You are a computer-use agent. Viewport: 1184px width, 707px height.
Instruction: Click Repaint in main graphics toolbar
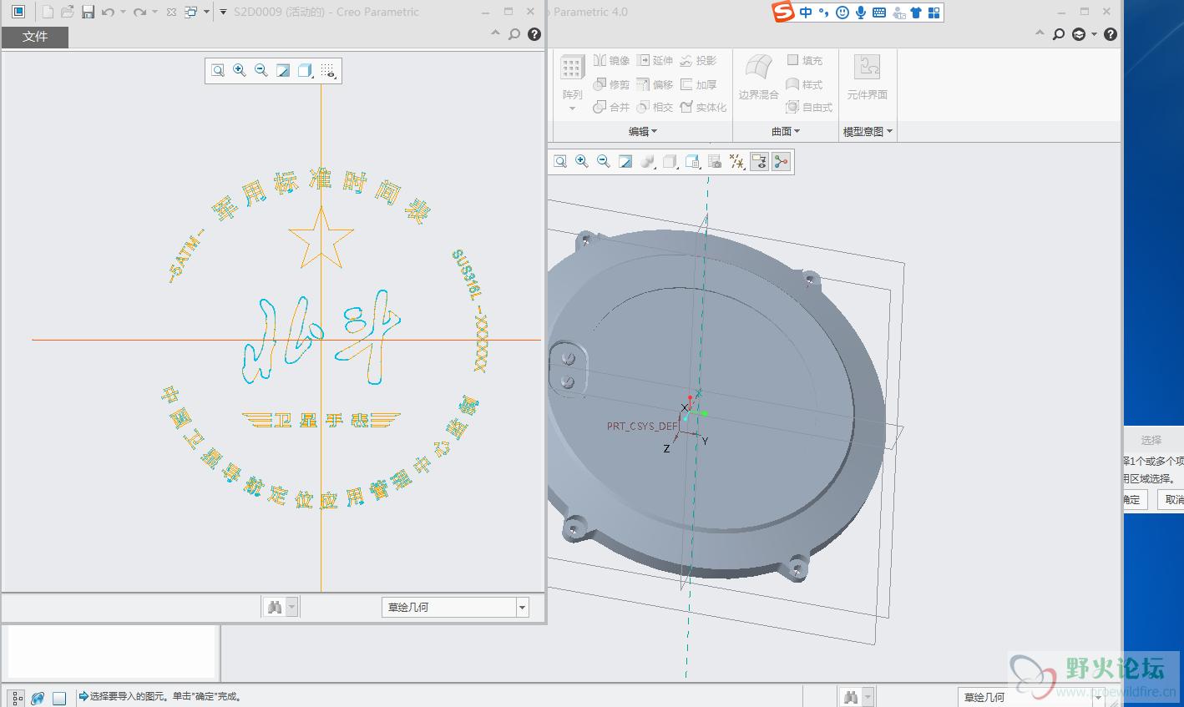point(625,161)
